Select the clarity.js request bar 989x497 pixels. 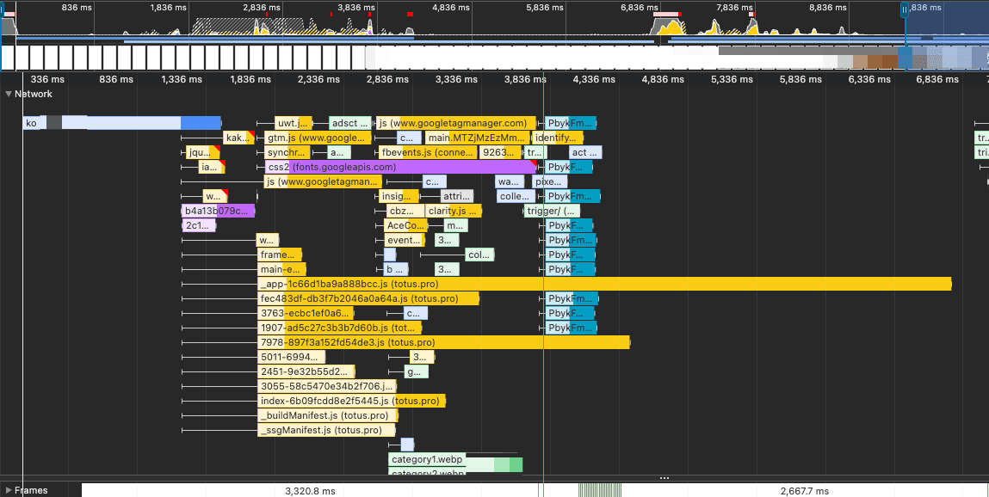(454, 211)
